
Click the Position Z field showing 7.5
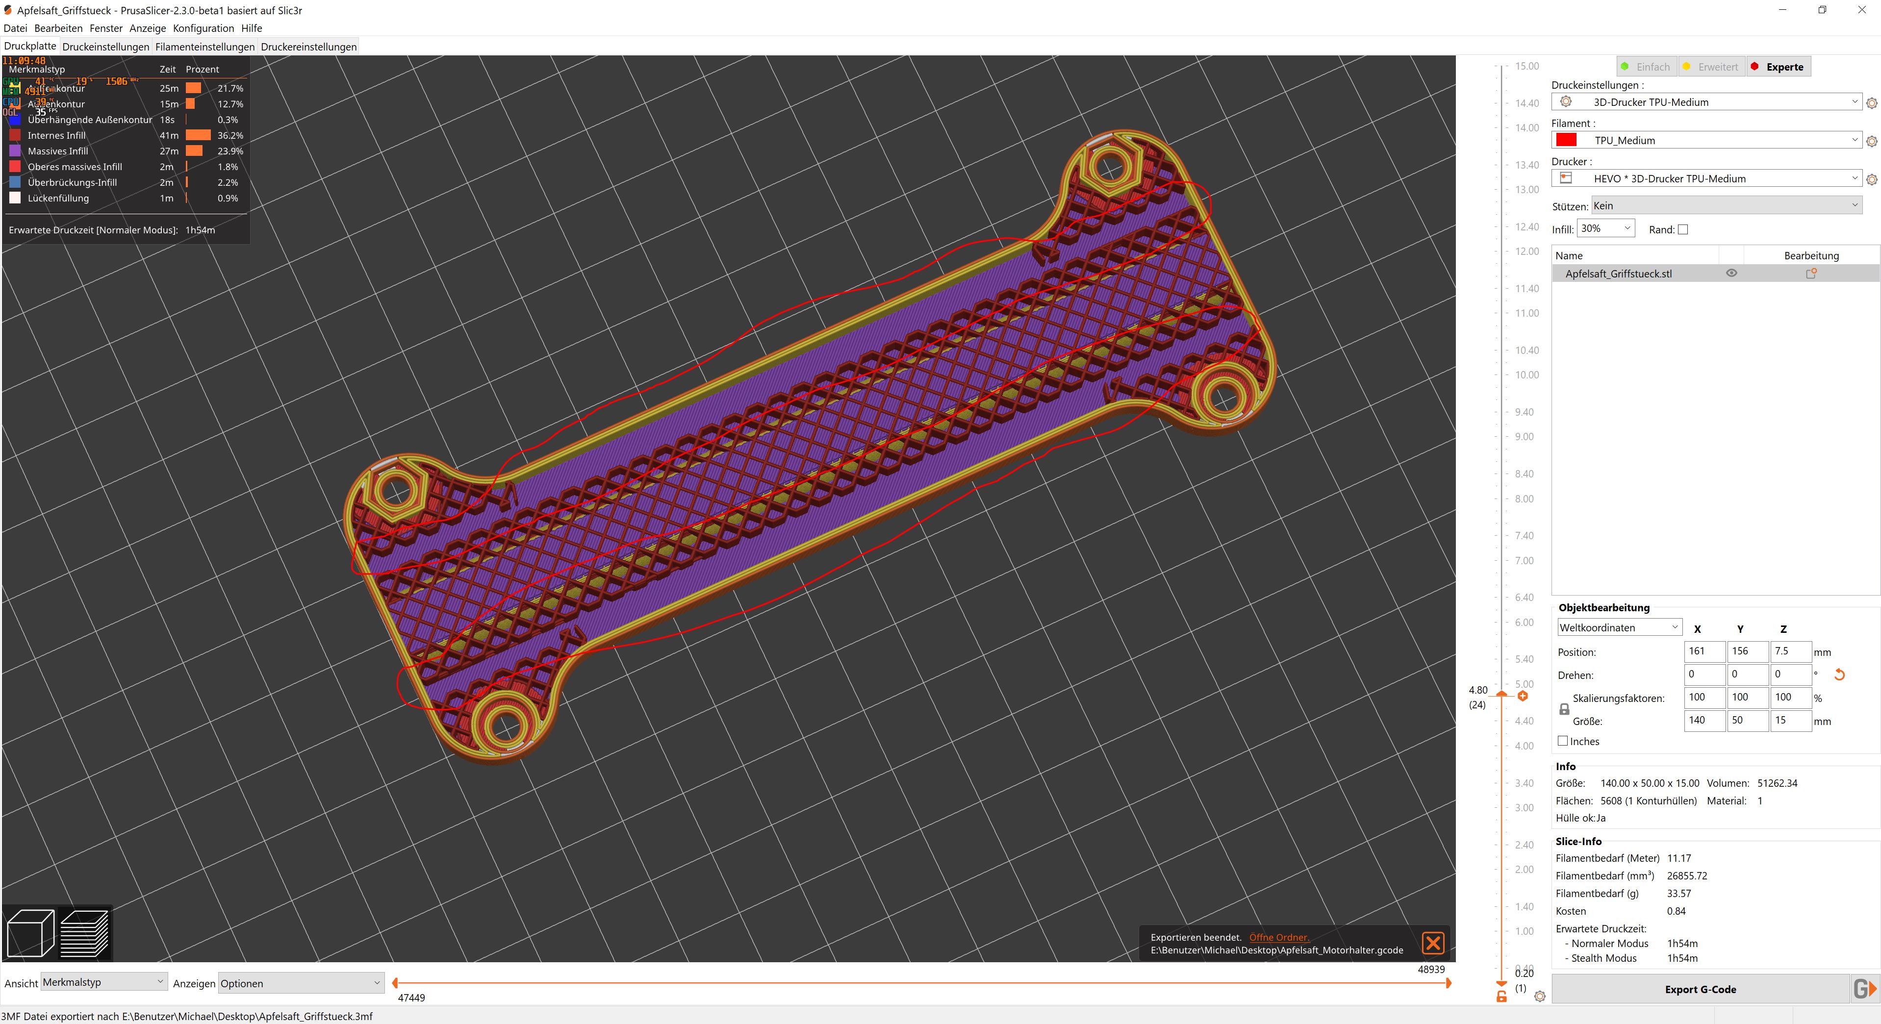pos(1791,651)
